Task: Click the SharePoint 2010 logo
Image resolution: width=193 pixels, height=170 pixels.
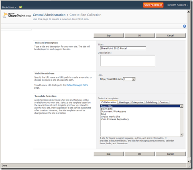Action: [17, 15]
